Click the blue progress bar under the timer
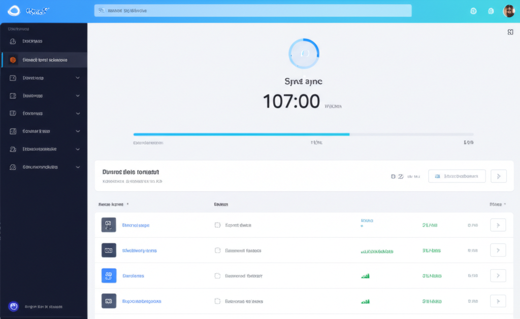This screenshot has width=520, height=319. (x=241, y=134)
